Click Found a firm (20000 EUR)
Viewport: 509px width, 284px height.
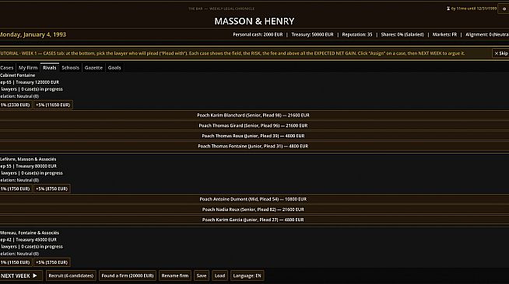coord(128,275)
